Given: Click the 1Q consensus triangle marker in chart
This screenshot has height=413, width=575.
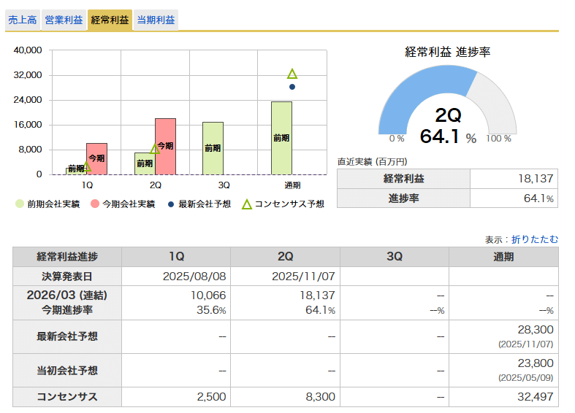Looking at the screenshot, I should [86, 166].
